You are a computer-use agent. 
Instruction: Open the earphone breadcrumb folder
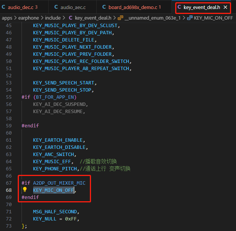point(29,18)
